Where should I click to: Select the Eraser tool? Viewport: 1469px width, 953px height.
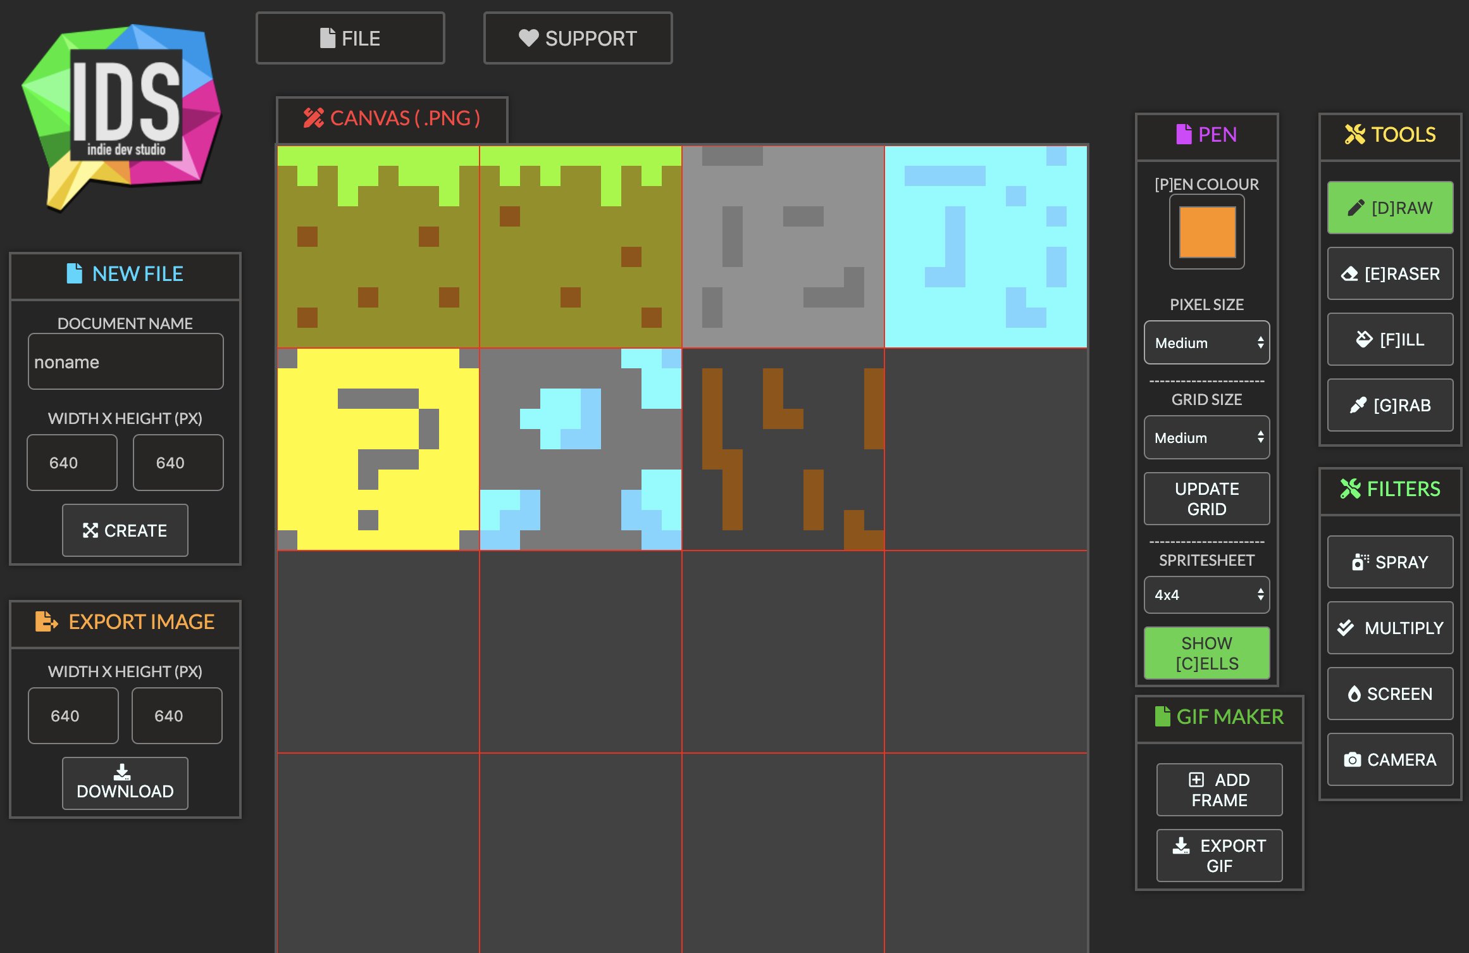pyautogui.click(x=1390, y=273)
